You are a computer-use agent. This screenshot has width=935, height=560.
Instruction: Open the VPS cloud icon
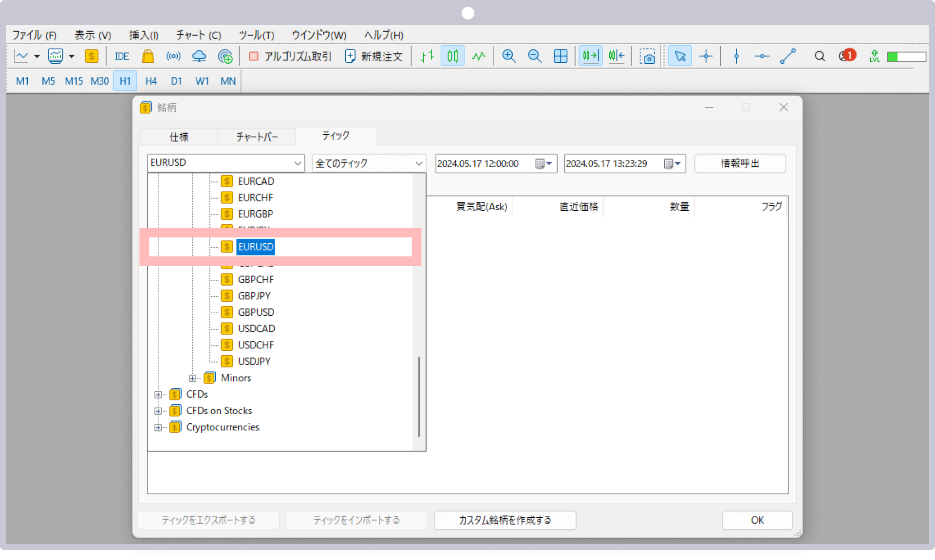point(199,56)
